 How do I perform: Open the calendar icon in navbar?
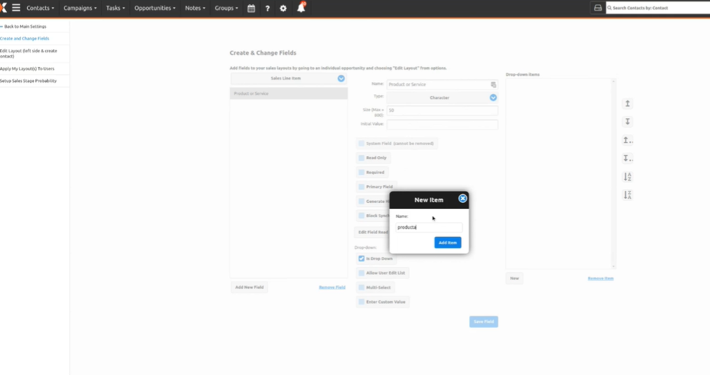click(251, 8)
